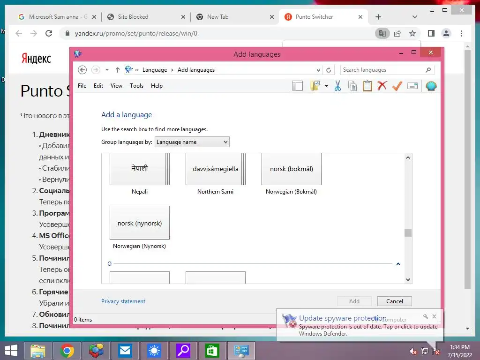Open the File menu
480x360 pixels.
pos(82,86)
